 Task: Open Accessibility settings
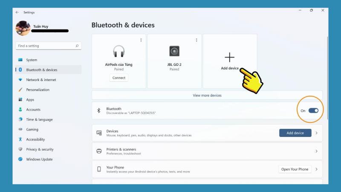49,140
